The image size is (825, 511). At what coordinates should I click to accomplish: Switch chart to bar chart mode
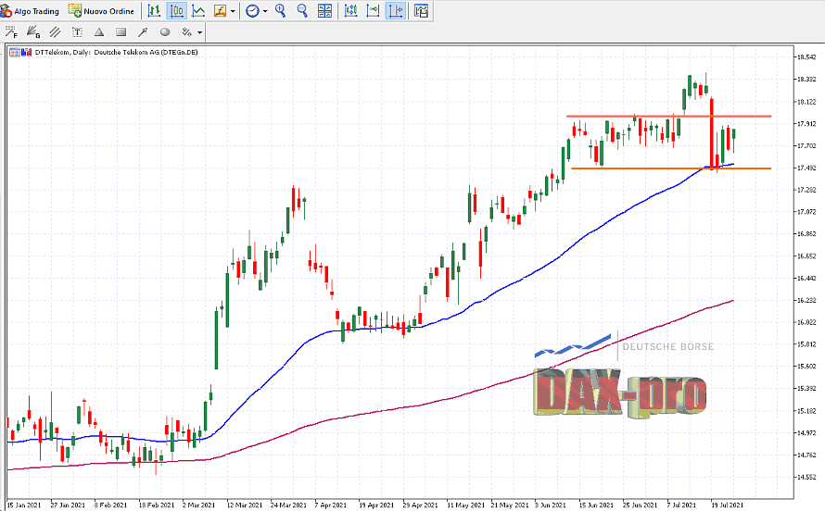pos(154,10)
